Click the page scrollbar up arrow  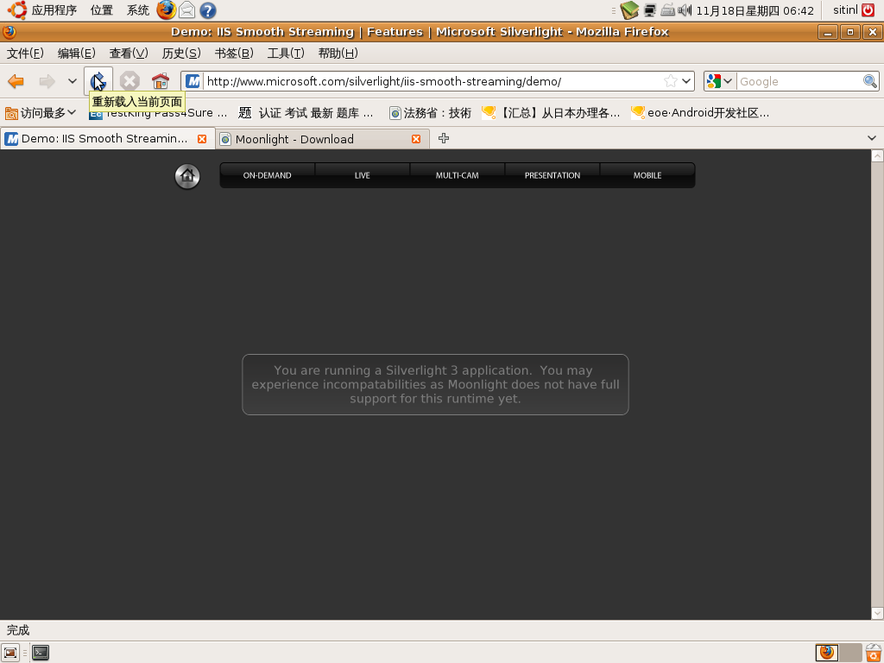click(x=877, y=156)
